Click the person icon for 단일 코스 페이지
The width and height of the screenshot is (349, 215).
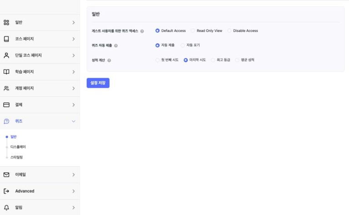pyautogui.click(x=6, y=55)
